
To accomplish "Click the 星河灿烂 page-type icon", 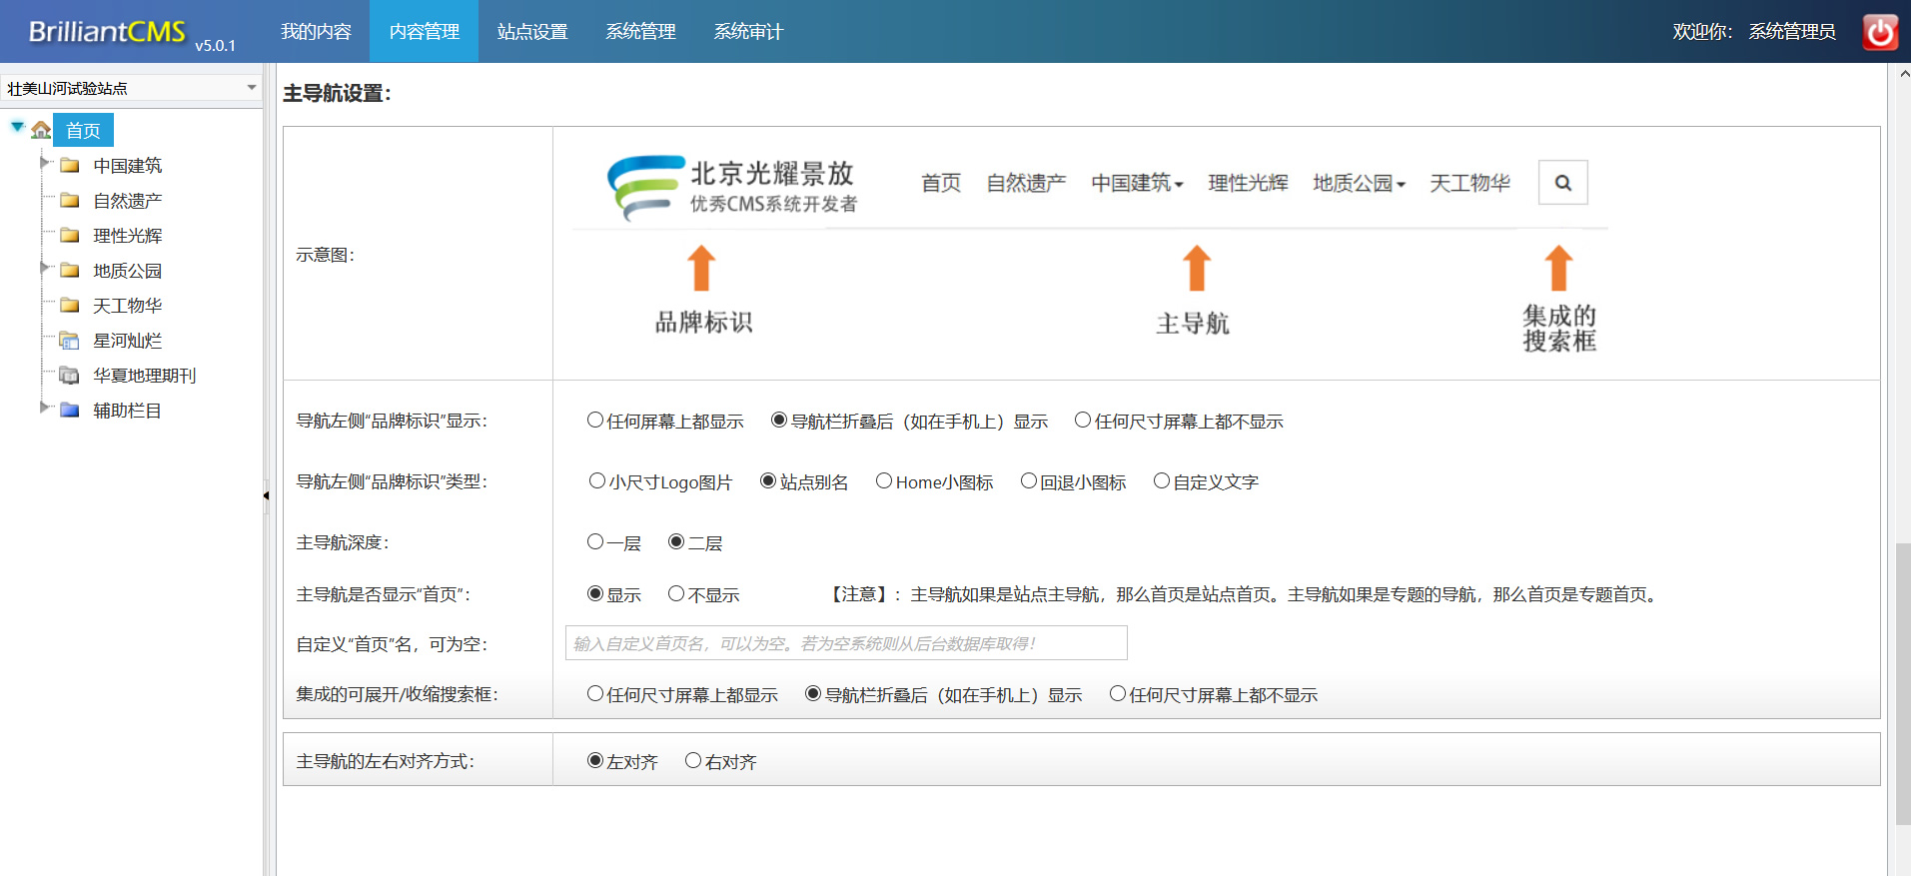I will [70, 341].
